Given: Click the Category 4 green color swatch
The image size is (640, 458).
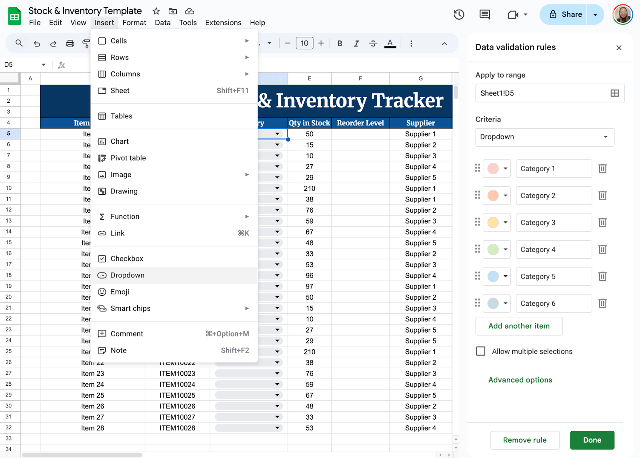Looking at the screenshot, I should 493,249.
